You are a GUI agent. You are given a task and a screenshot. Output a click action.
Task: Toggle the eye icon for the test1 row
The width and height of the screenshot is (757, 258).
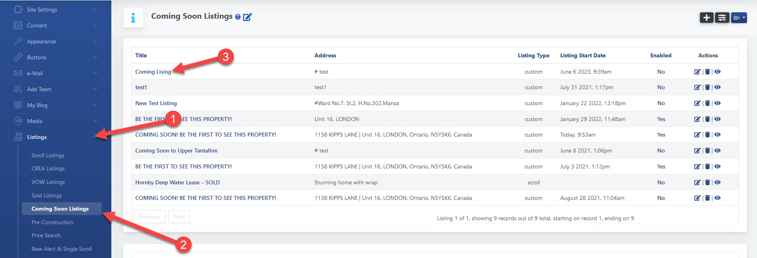pyautogui.click(x=717, y=87)
